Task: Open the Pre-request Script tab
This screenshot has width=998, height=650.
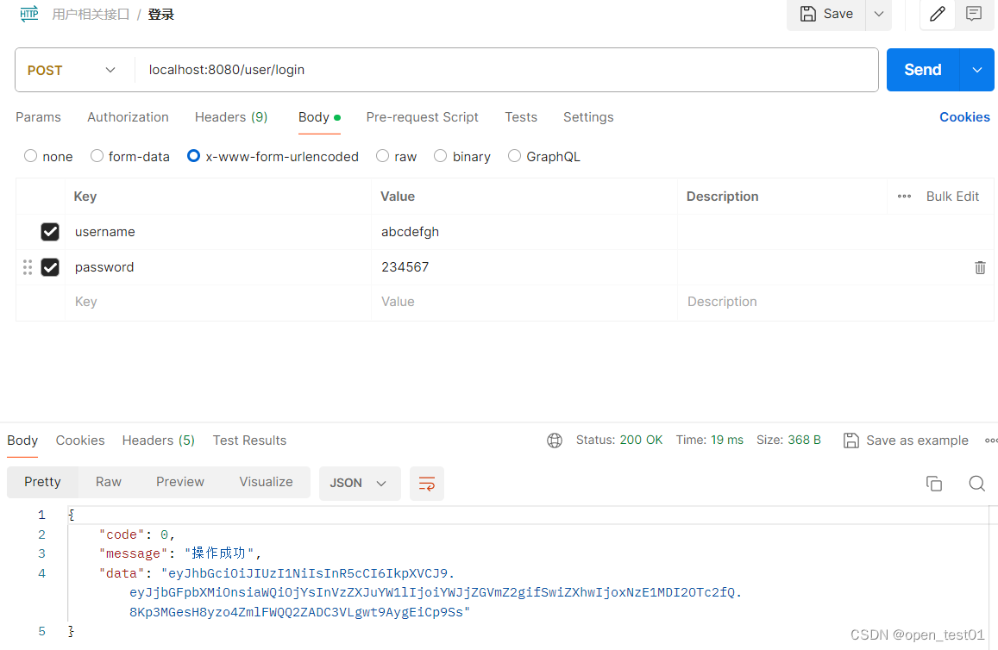Action: click(x=422, y=117)
